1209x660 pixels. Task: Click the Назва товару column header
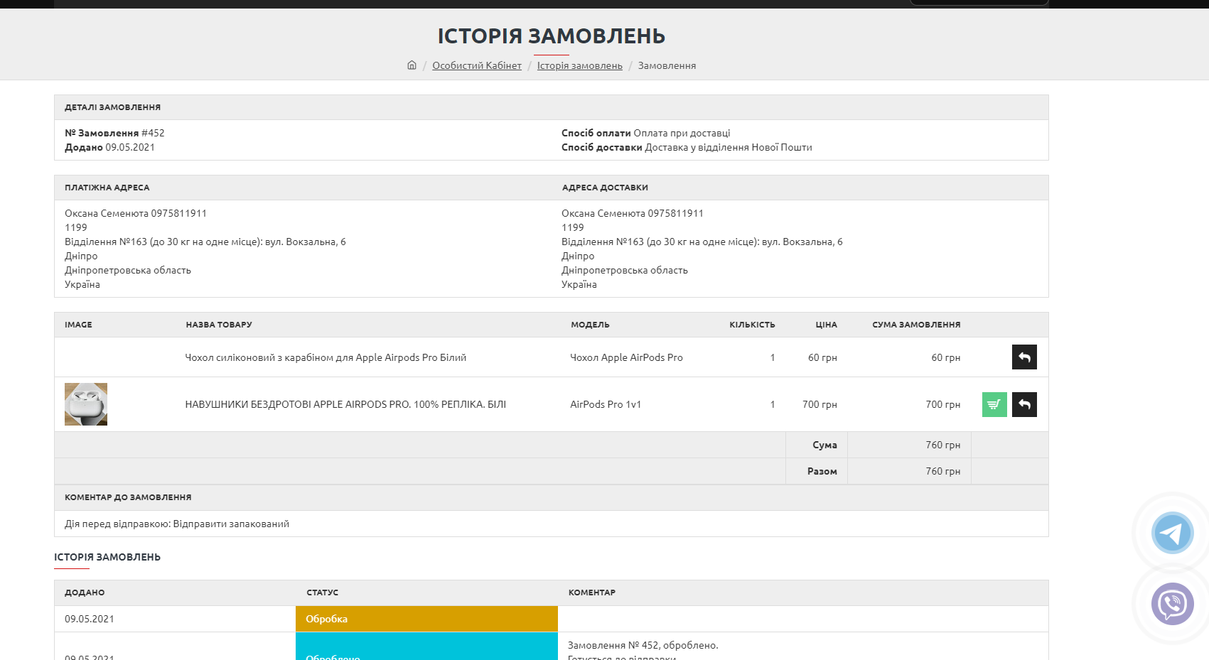tap(219, 325)
